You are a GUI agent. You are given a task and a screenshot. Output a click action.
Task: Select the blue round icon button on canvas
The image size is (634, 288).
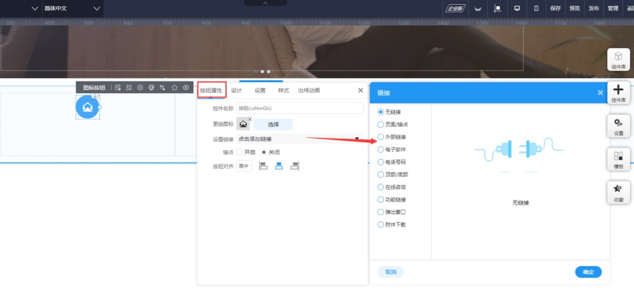coord(88,107)
